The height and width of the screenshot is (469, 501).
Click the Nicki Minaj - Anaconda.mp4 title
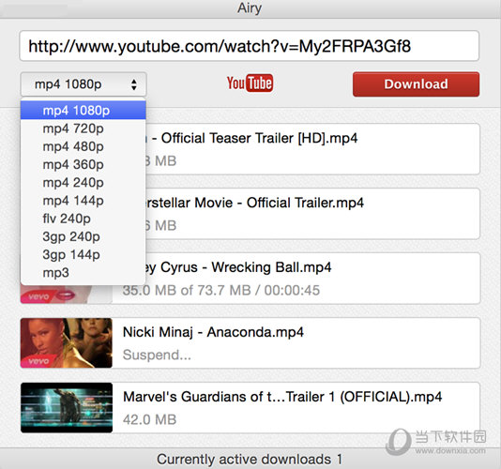pyautogui.click(x=213, y=332)
